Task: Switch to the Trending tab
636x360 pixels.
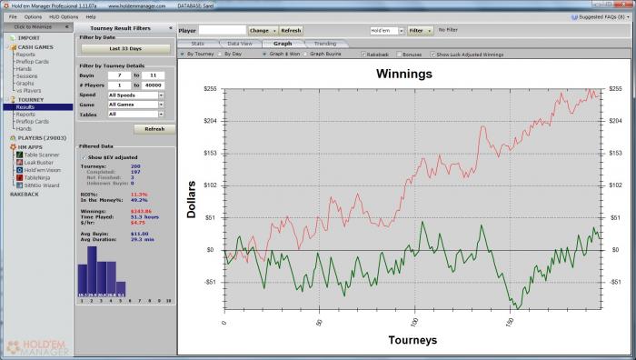Action: [x=325, y=44]
